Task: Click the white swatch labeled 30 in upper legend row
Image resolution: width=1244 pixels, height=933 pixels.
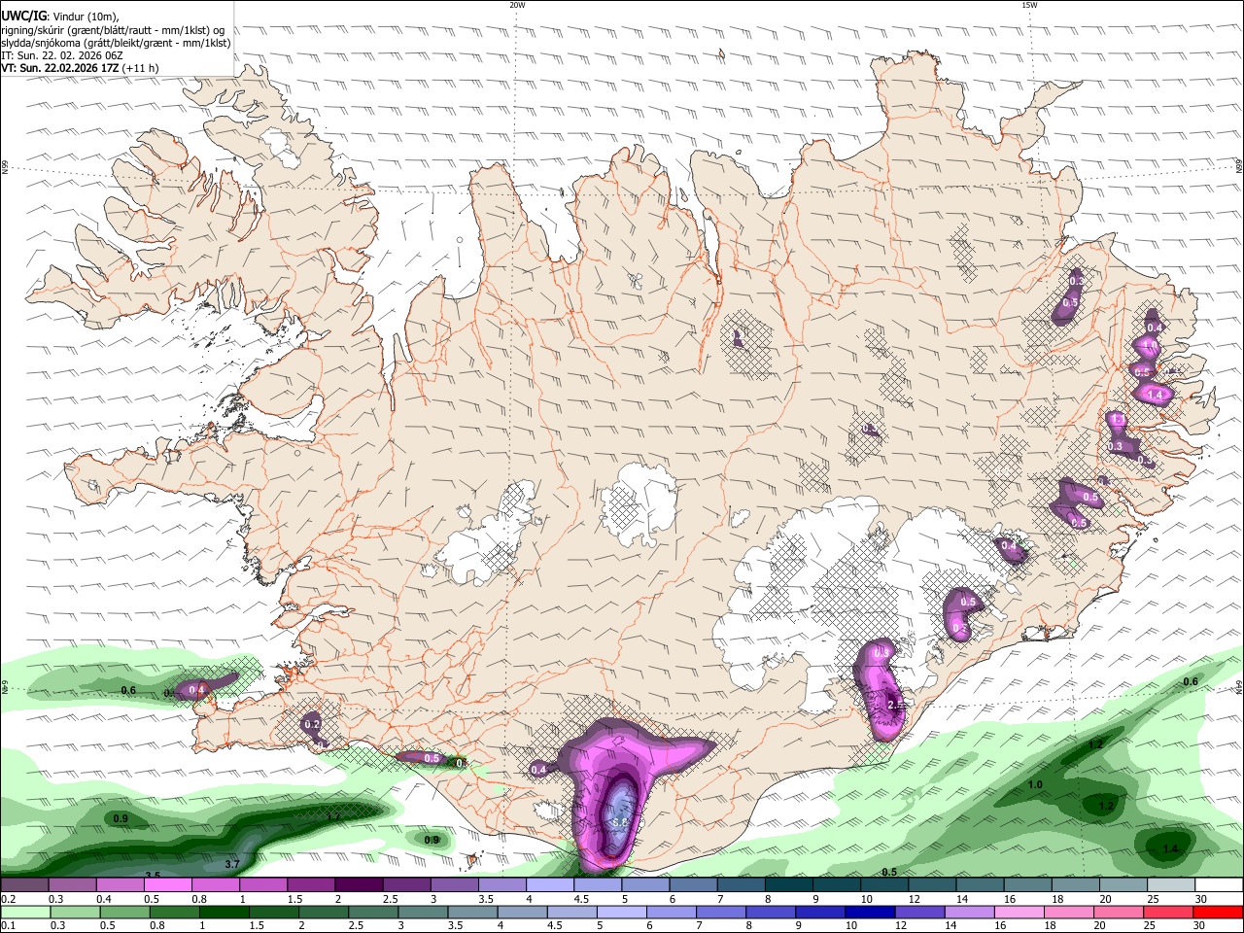Action: click(x=1220, y=885)
